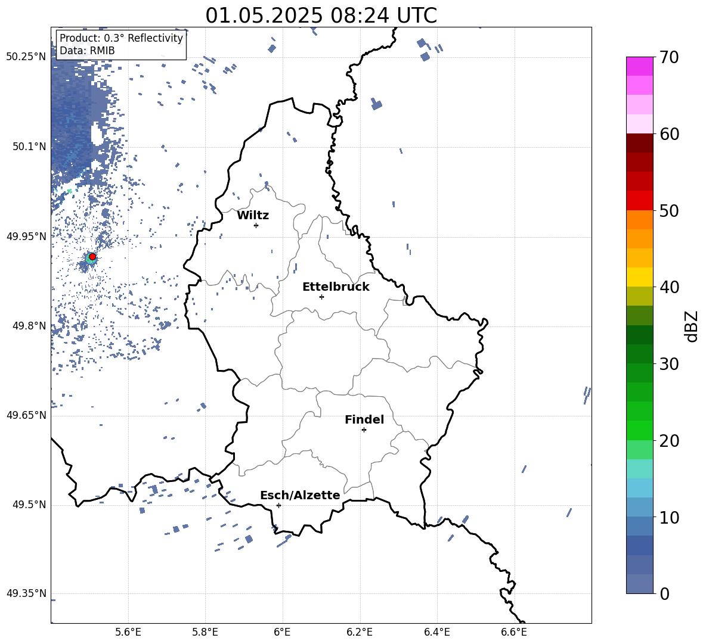
Task: Click the 6°E longitude label
Action: click(282, 633)
